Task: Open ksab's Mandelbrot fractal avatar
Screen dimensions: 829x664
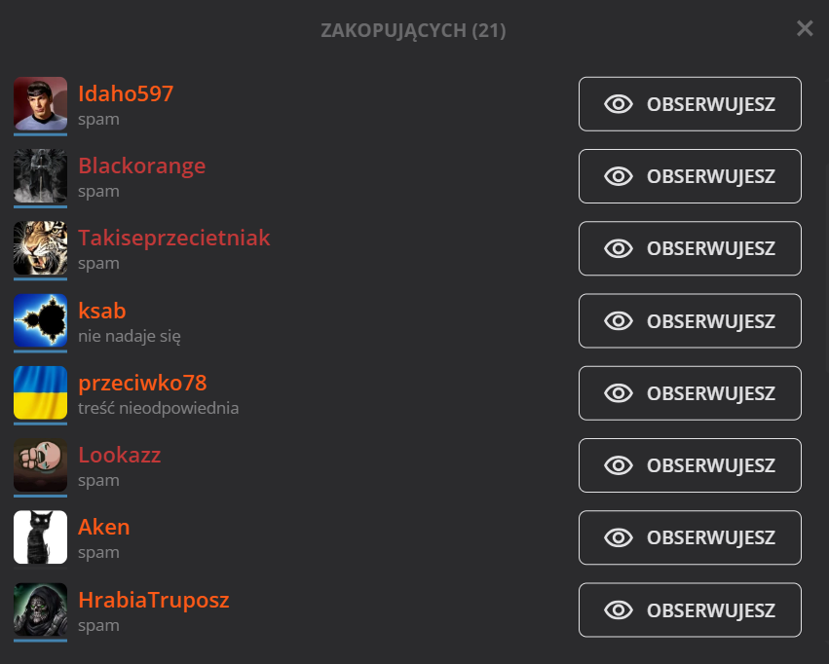Action: tap(40, 320)
